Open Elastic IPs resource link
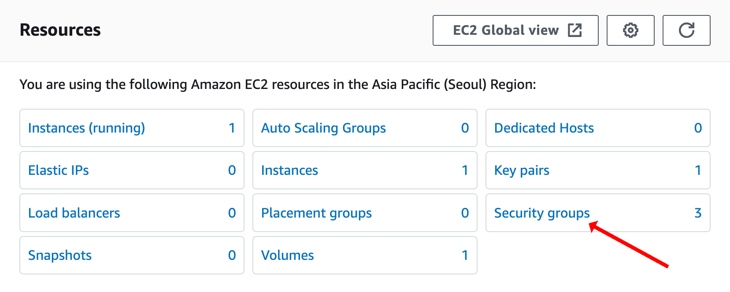The image size is (730, 292). point(59,170)
